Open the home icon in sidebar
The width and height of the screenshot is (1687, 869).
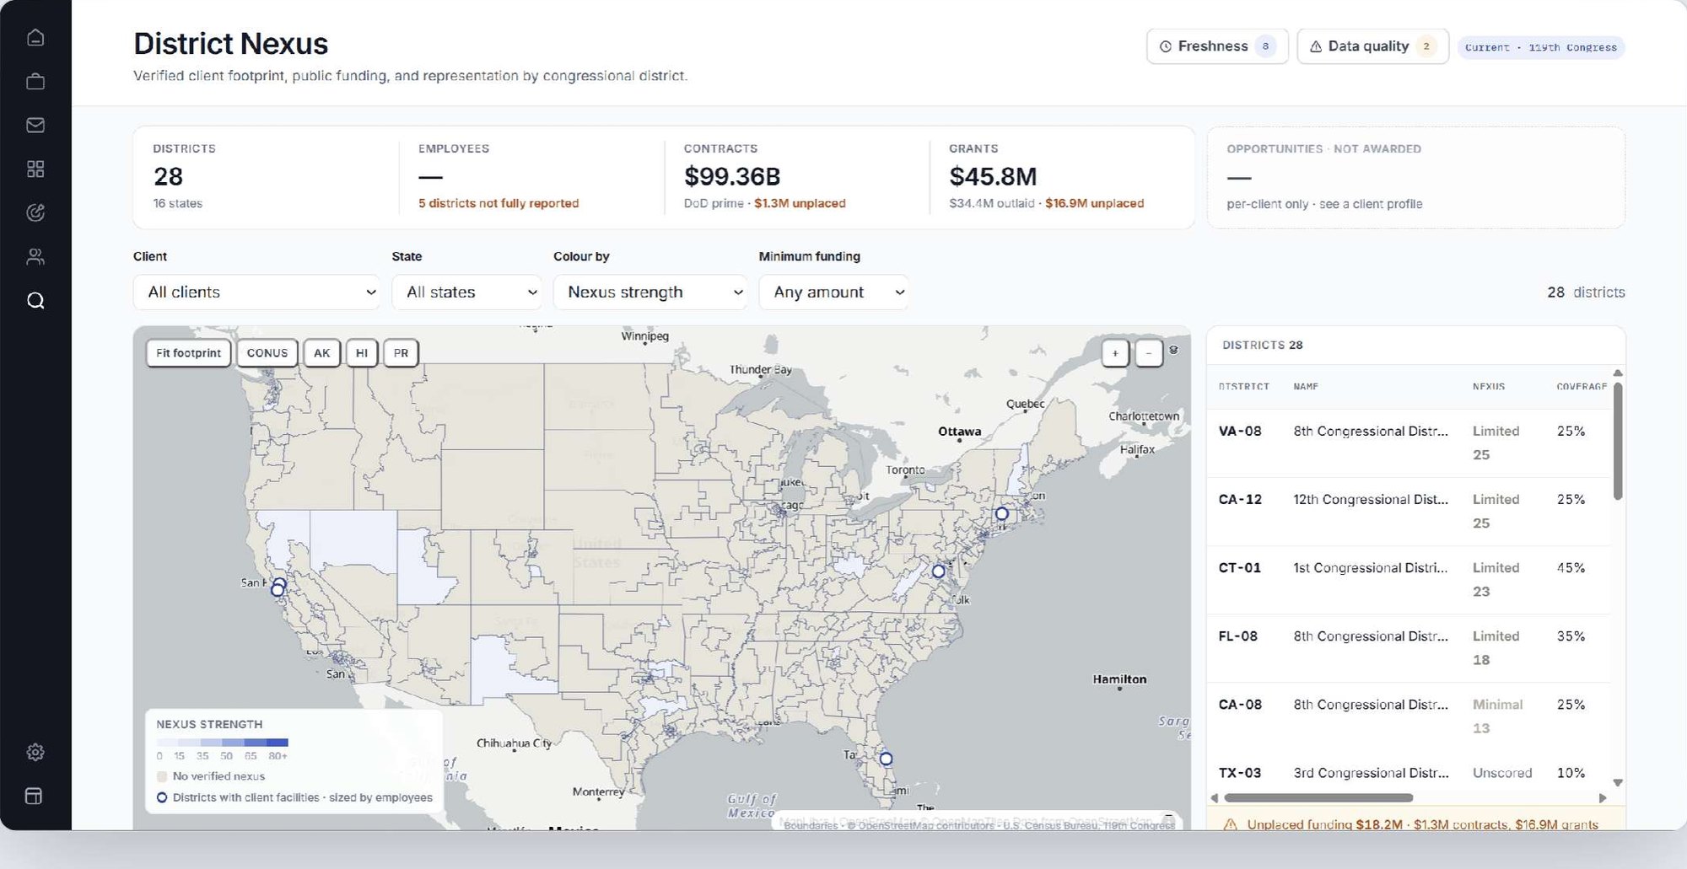pyautogui.click(x=35, y=37)
